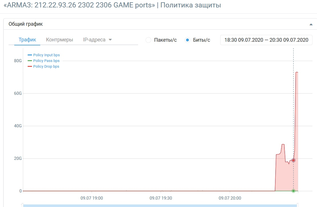
Task: Collapse the Общий график panel arrow
Action: point(311,25)
